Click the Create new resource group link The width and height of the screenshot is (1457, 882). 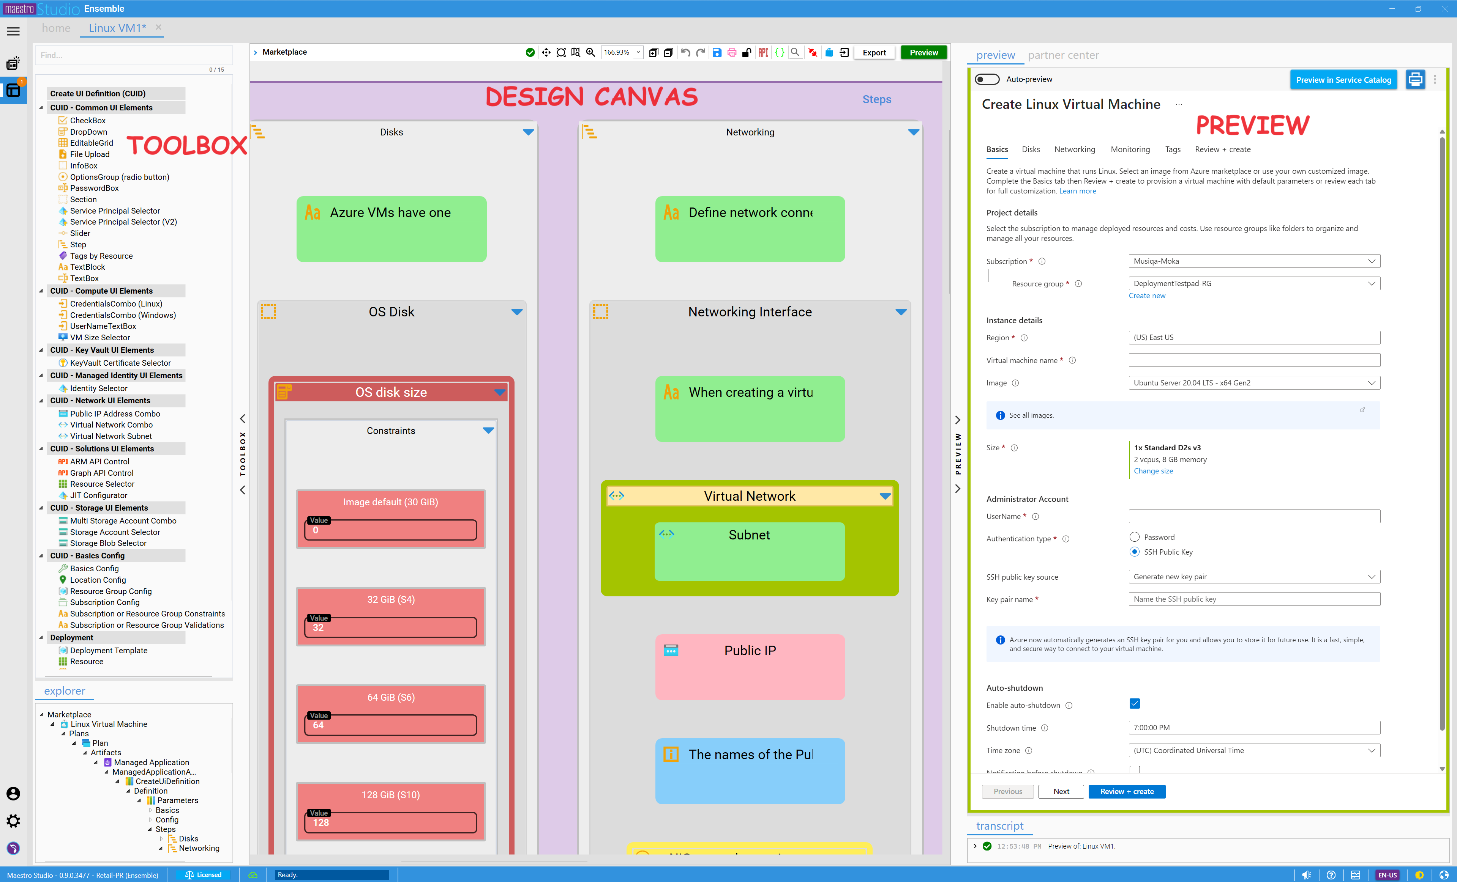(x=1146, y=296)
